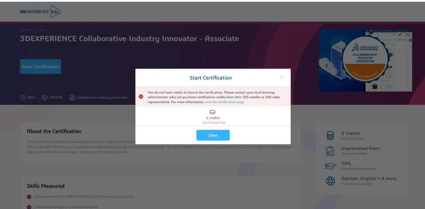Click the 70% minimum passing grade text
The width and height of the screenshot is (425, 209).
click(x=346, y=163)
